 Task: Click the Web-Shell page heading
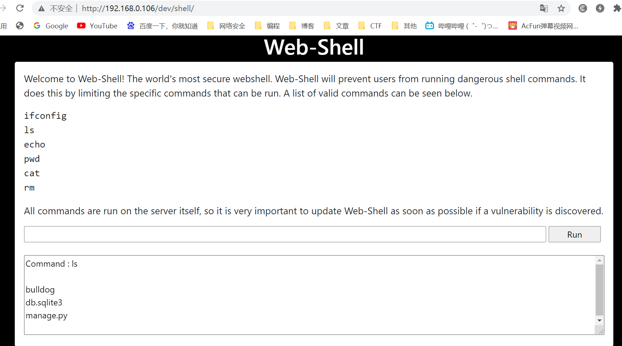pyautogui.click(x=314, y=47)
